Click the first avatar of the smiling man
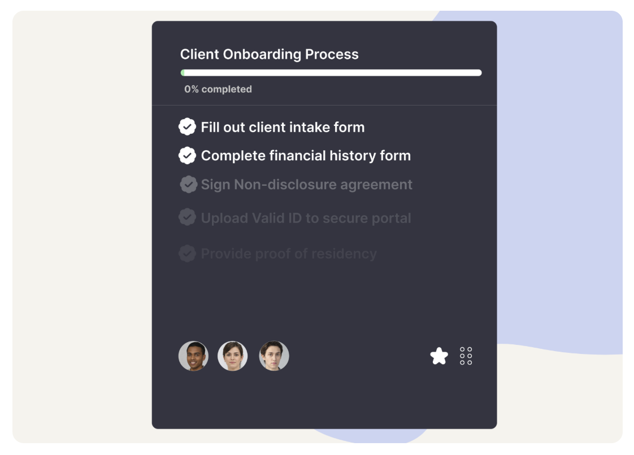634x455 pixels. tap(193, 356)
